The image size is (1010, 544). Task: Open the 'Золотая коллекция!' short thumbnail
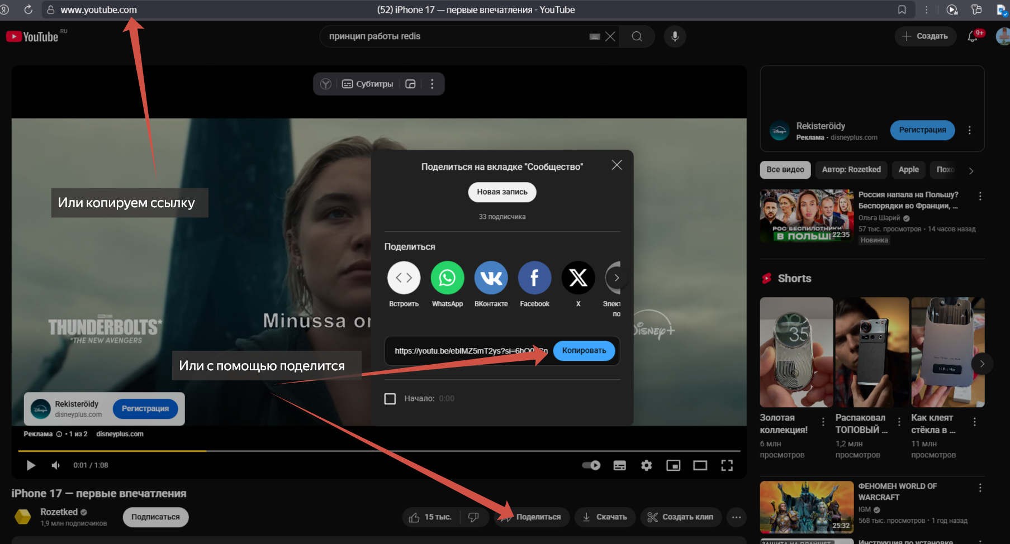(x=796, y=352)
